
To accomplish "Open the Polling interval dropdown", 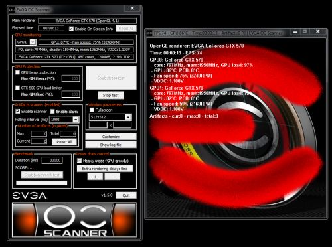I will click(76, 120).
